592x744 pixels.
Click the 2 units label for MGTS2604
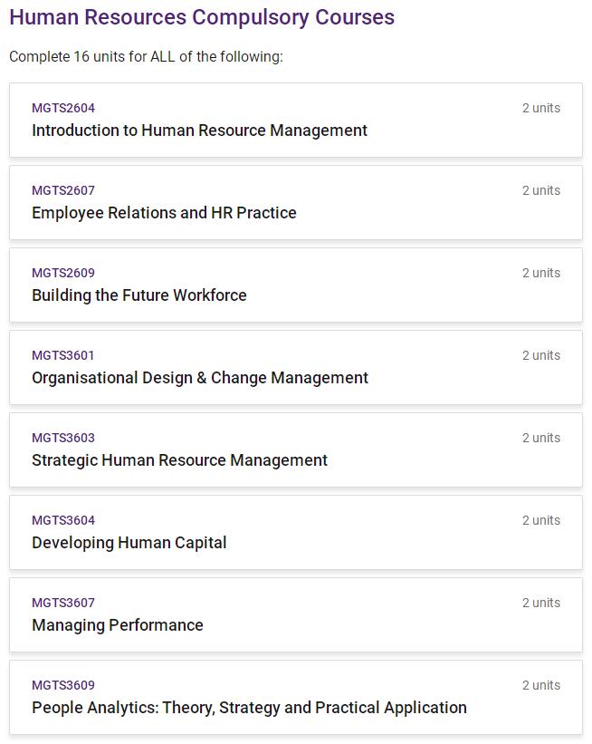[540, 108]
